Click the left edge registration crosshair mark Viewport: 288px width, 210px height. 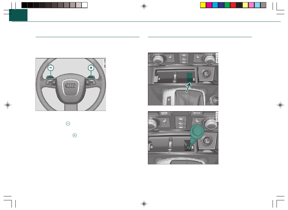tap(8, 105)
